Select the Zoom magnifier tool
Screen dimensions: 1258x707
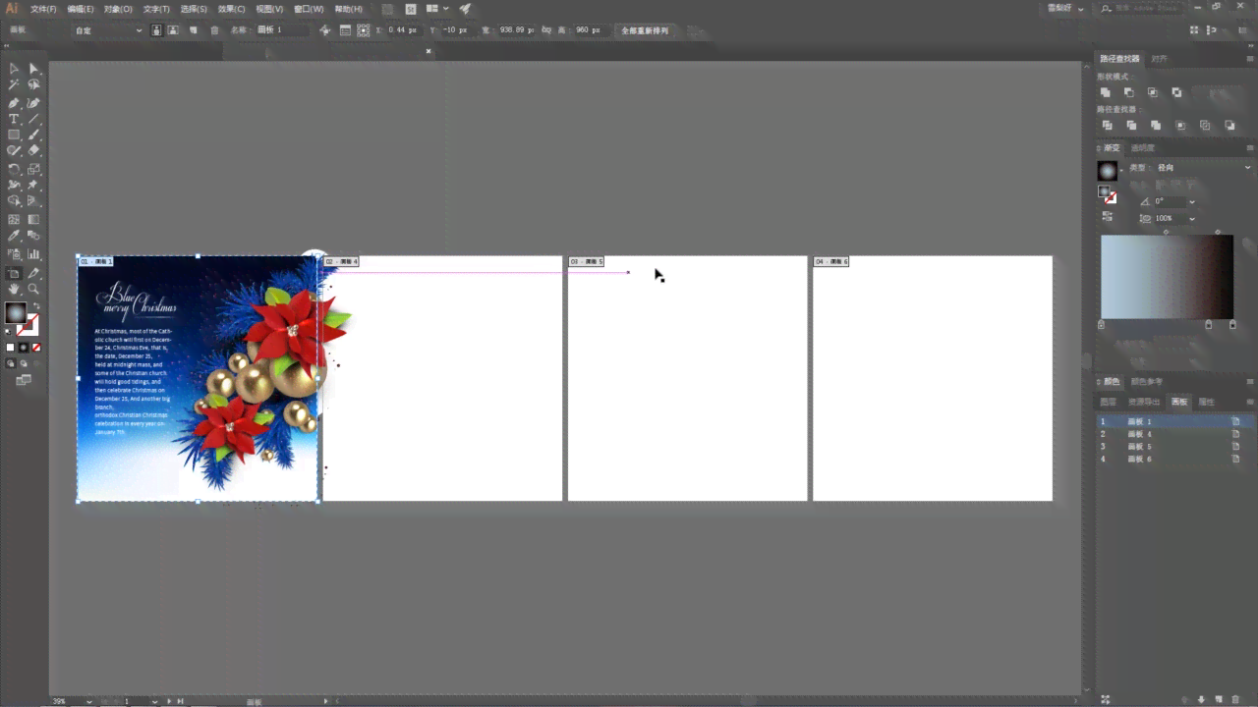(x=33, y=290)
